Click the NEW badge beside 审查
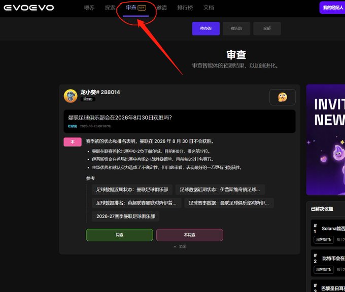 (x=142, y=8)
